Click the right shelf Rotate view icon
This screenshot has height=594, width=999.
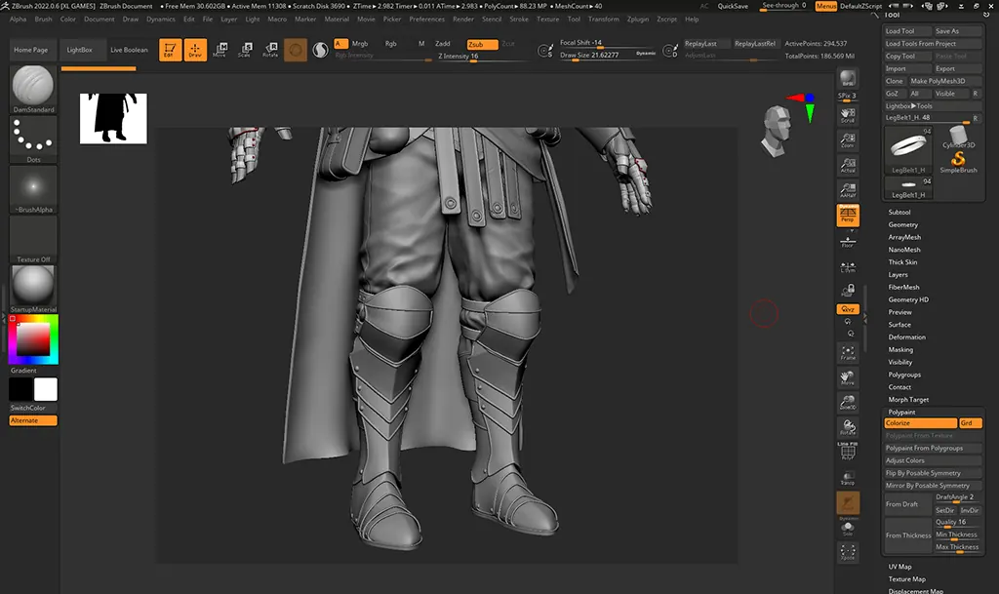click(848, 427)
